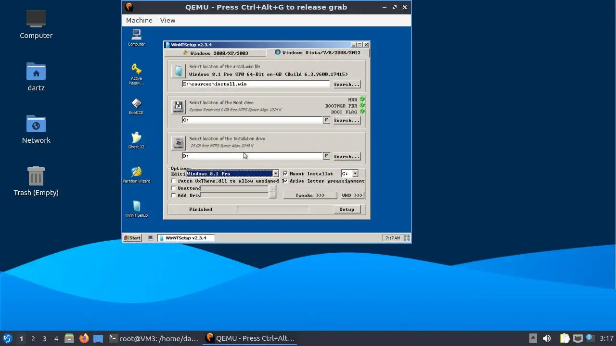Switch to workspace 3 in host panel

click(x=45, y=339)
